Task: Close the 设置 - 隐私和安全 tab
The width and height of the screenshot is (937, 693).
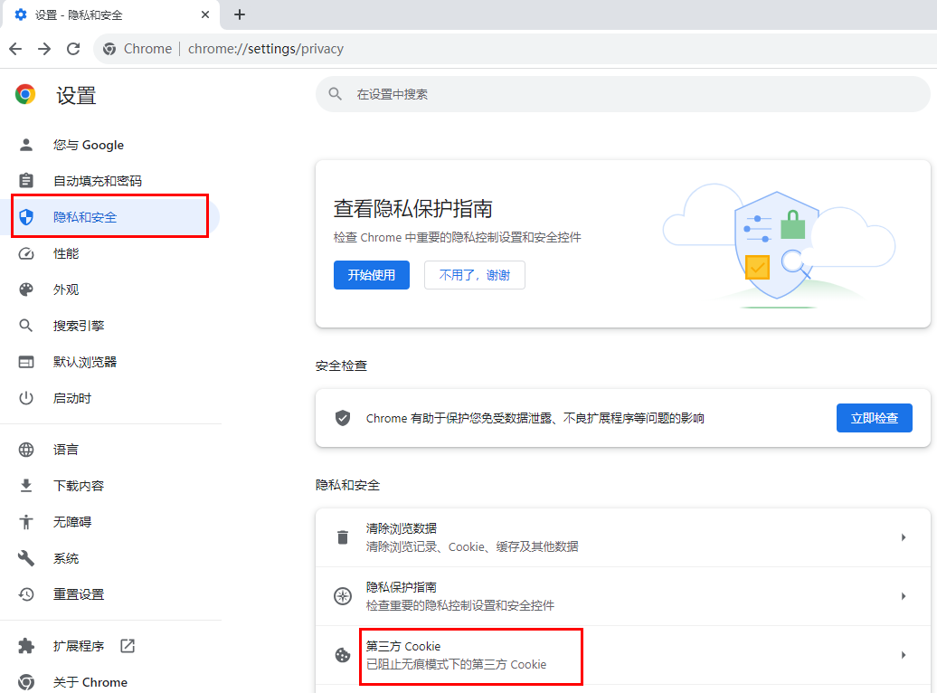Action: point(205,14)
